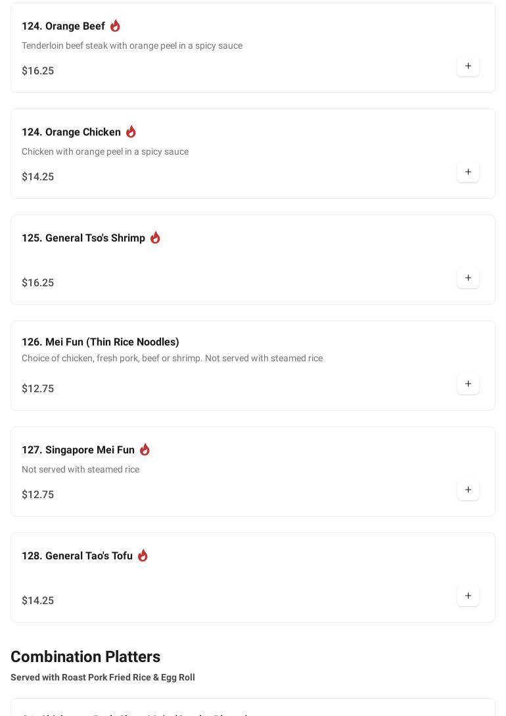The width and height of the screenshot is (506, 716).
Task: Open 126. Mei Fun (Thin Rice Noodles) details
Action: pyautogui.click(x=101, y=342)
